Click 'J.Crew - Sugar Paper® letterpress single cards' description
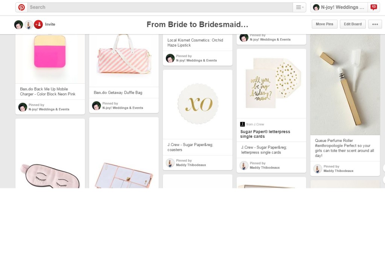 click(x=264, y=150)
